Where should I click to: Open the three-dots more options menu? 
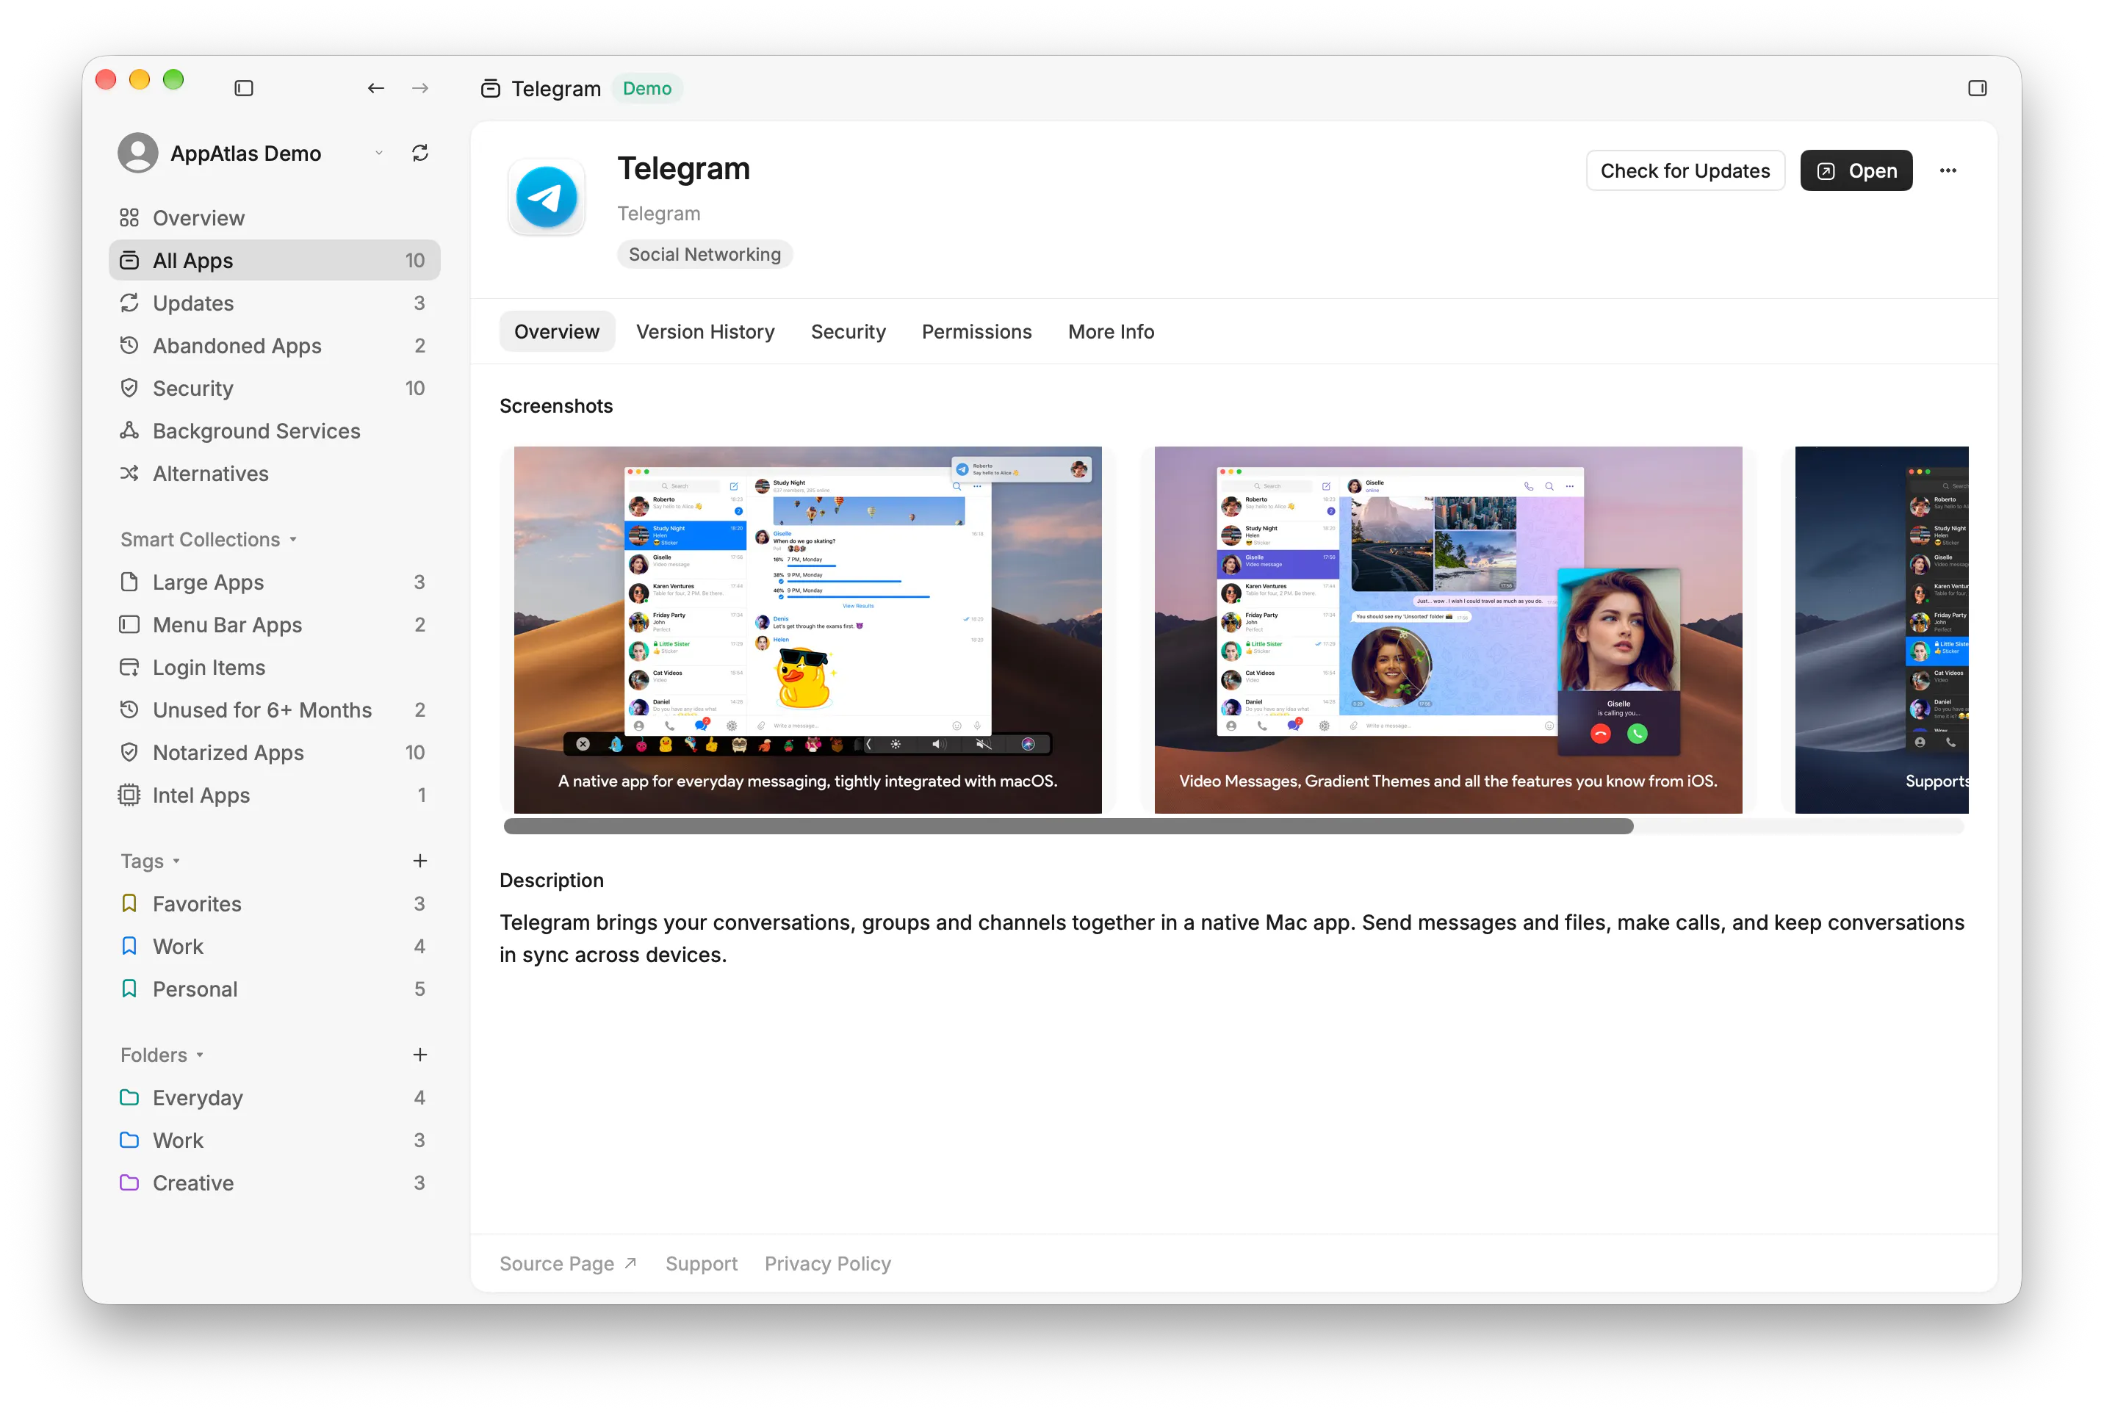click(1947, 170)
